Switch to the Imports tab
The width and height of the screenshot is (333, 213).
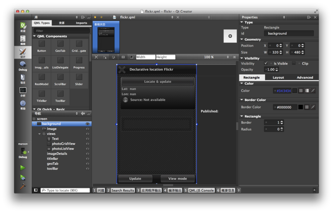click(x=81, y=23)
